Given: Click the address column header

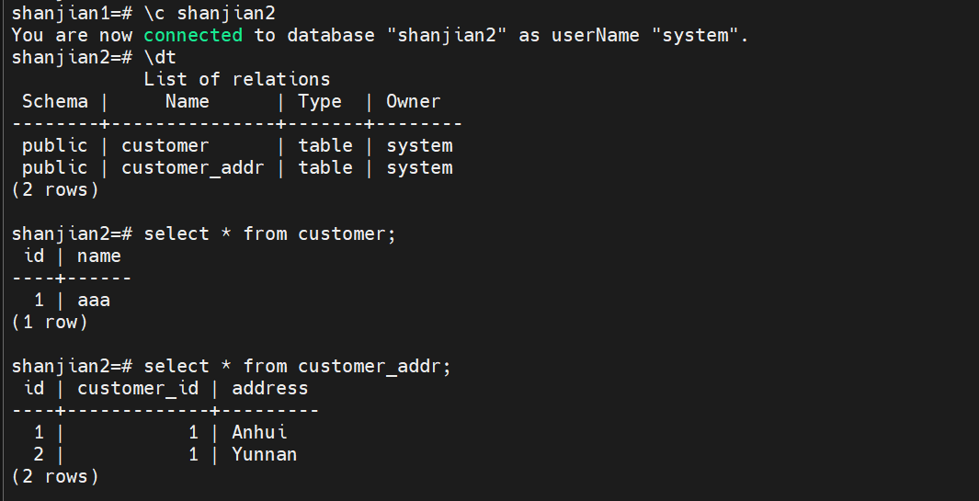Looking at the screenshot, I should (x=269, y=388).
